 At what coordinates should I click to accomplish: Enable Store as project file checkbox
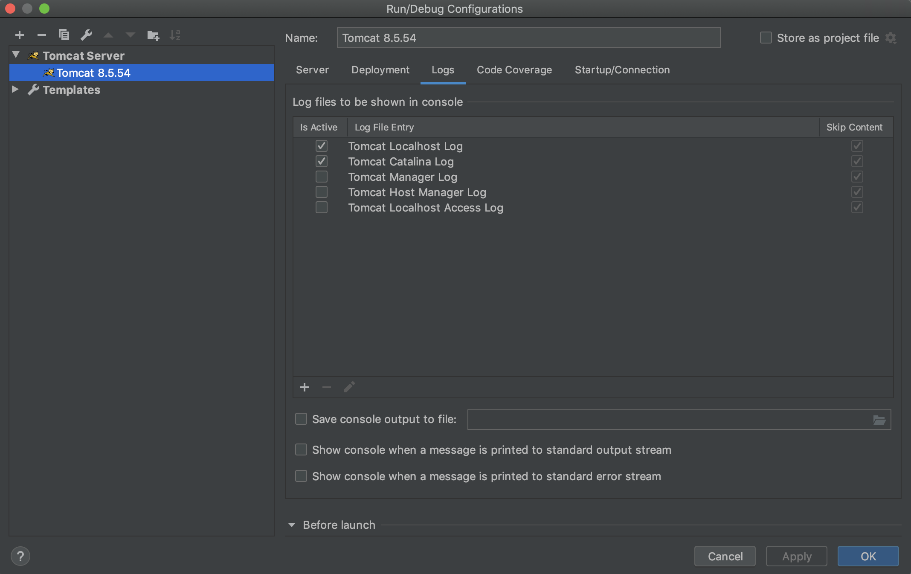pyautogui.click(x=766, y=38)
